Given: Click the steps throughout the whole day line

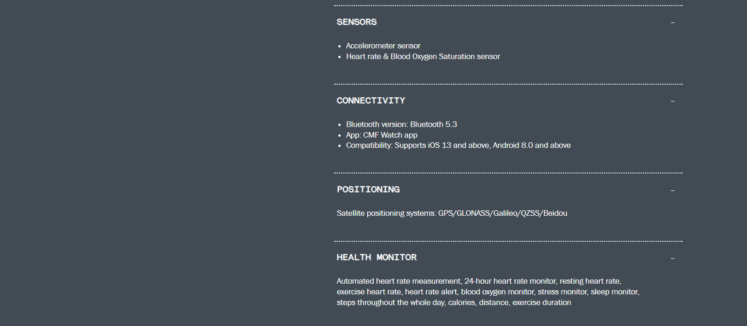Looking at the screenshot, I should [x=454, y=302].
